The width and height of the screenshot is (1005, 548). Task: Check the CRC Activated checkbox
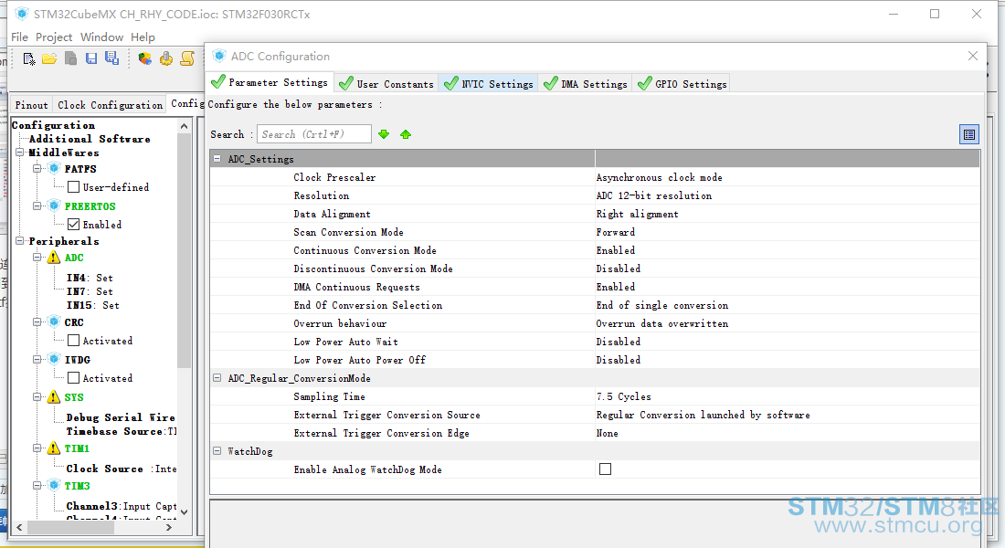(74, 341)
